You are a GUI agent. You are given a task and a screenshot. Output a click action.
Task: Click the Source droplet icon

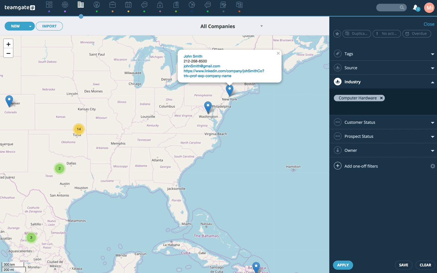[x=338, y=67]
